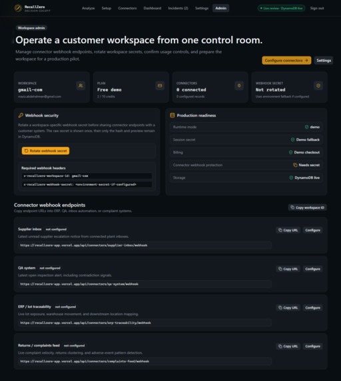Configure the Supplier inbox connector
This screenshot has height=381, width=341.
pos(313,230)
